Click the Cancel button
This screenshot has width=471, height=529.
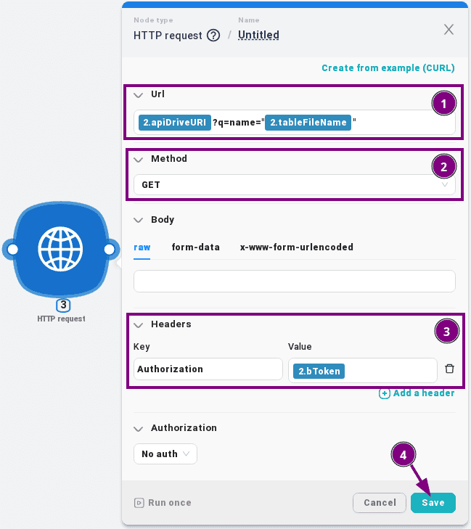379,503
